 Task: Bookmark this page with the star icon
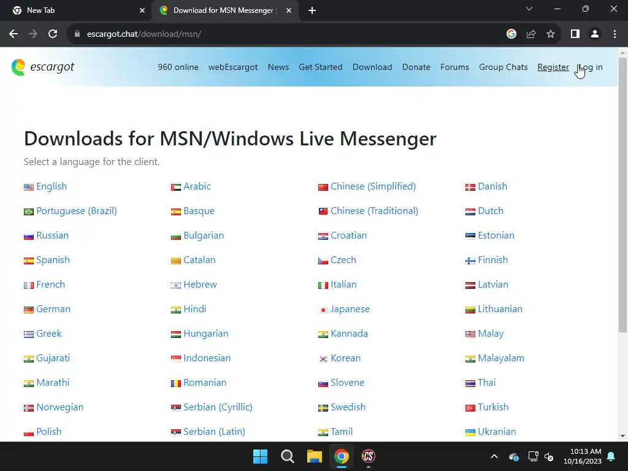pyautogui.click(x=551, y=34)
